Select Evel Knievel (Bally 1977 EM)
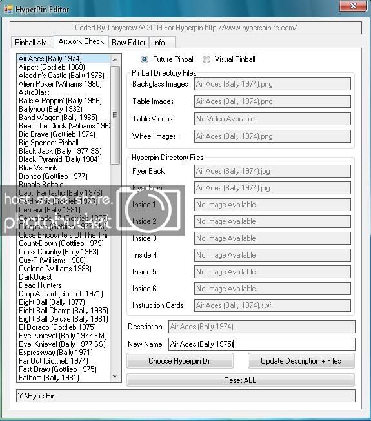This screenshot has width=371, height=421. point(64,336)
